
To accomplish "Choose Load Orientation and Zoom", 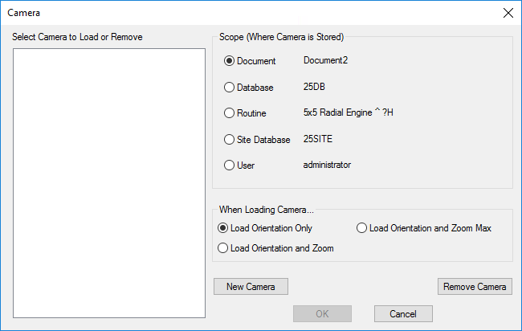I will 223,248.
